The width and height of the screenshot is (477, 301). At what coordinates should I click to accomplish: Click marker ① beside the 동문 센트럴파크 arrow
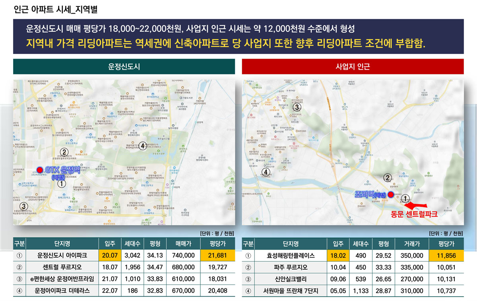pos(405,198)
